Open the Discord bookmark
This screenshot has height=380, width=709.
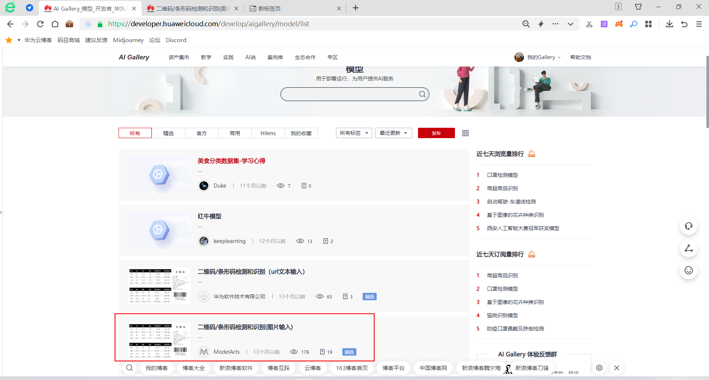176,40
